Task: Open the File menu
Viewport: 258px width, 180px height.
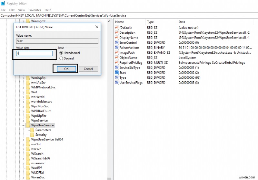Action: tap(3, 10)
